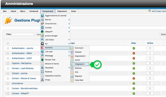Click the Migratori truck icon

[x=72, y=76]
